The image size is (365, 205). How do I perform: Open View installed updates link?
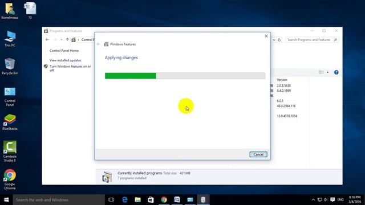tap(65, 60)
